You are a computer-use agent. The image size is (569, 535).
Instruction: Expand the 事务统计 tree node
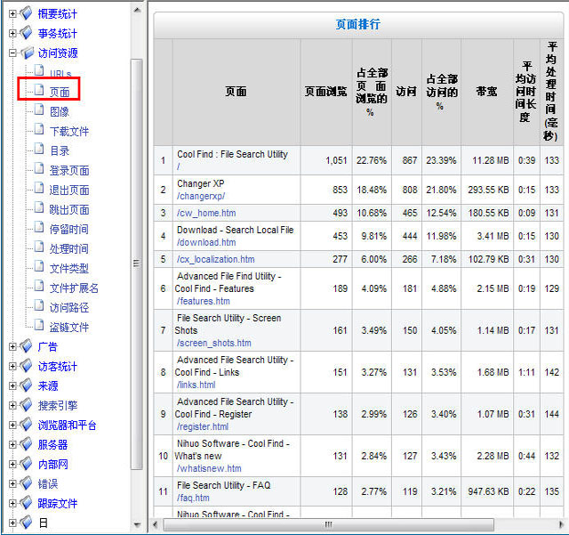12,34
